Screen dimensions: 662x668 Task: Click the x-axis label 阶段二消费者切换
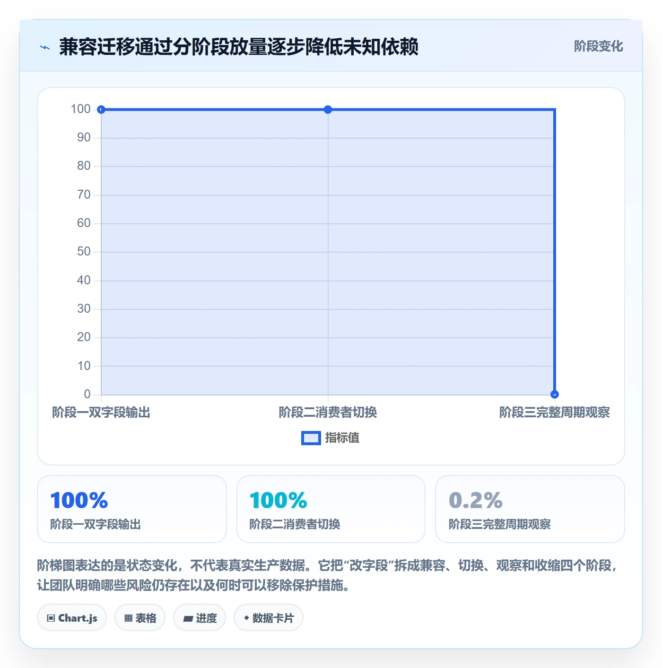coord(328,413)
